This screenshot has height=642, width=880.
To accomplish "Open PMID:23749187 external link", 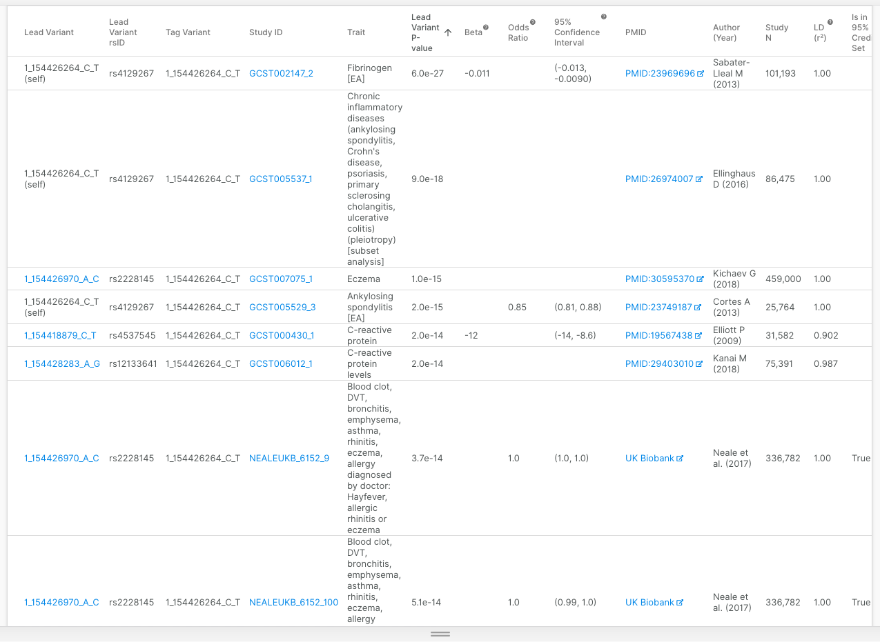I will pos(663,308).
